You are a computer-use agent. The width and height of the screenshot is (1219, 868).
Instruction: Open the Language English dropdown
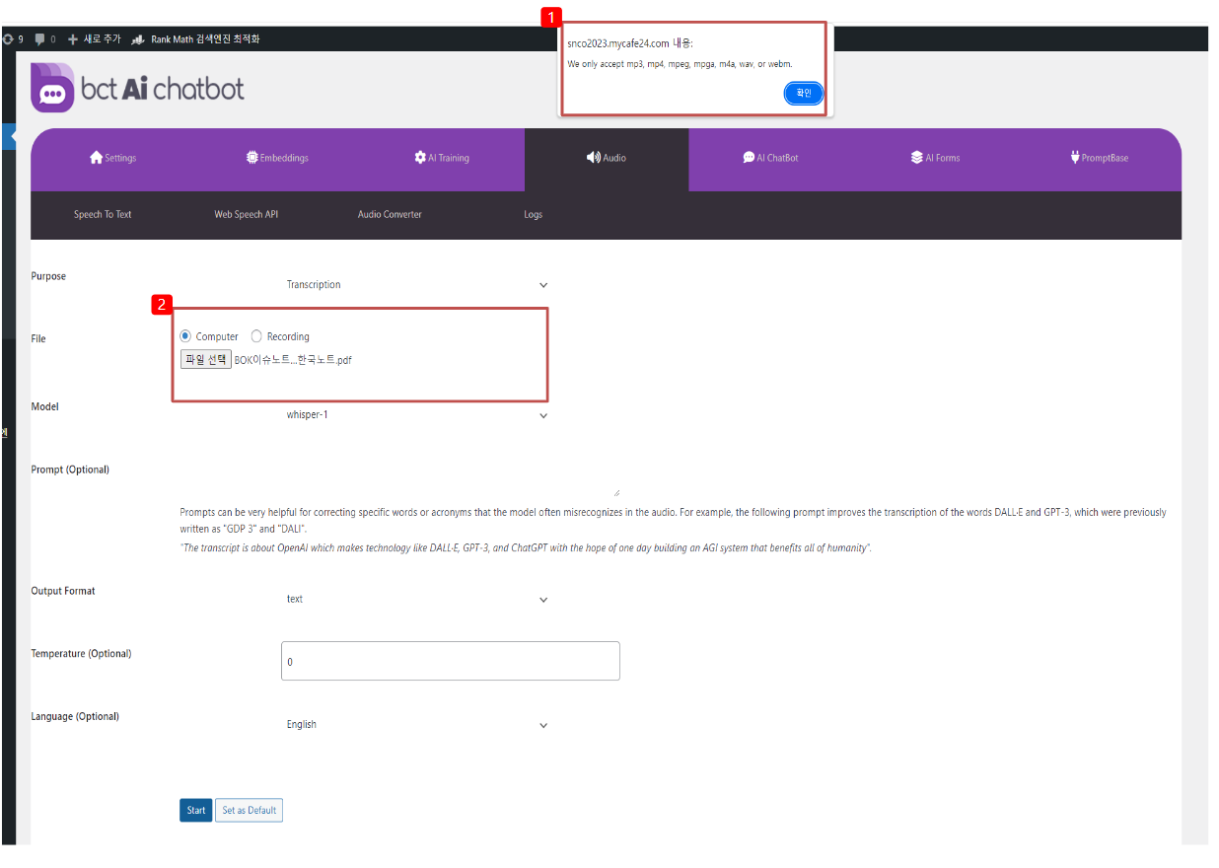pos(416,725)
